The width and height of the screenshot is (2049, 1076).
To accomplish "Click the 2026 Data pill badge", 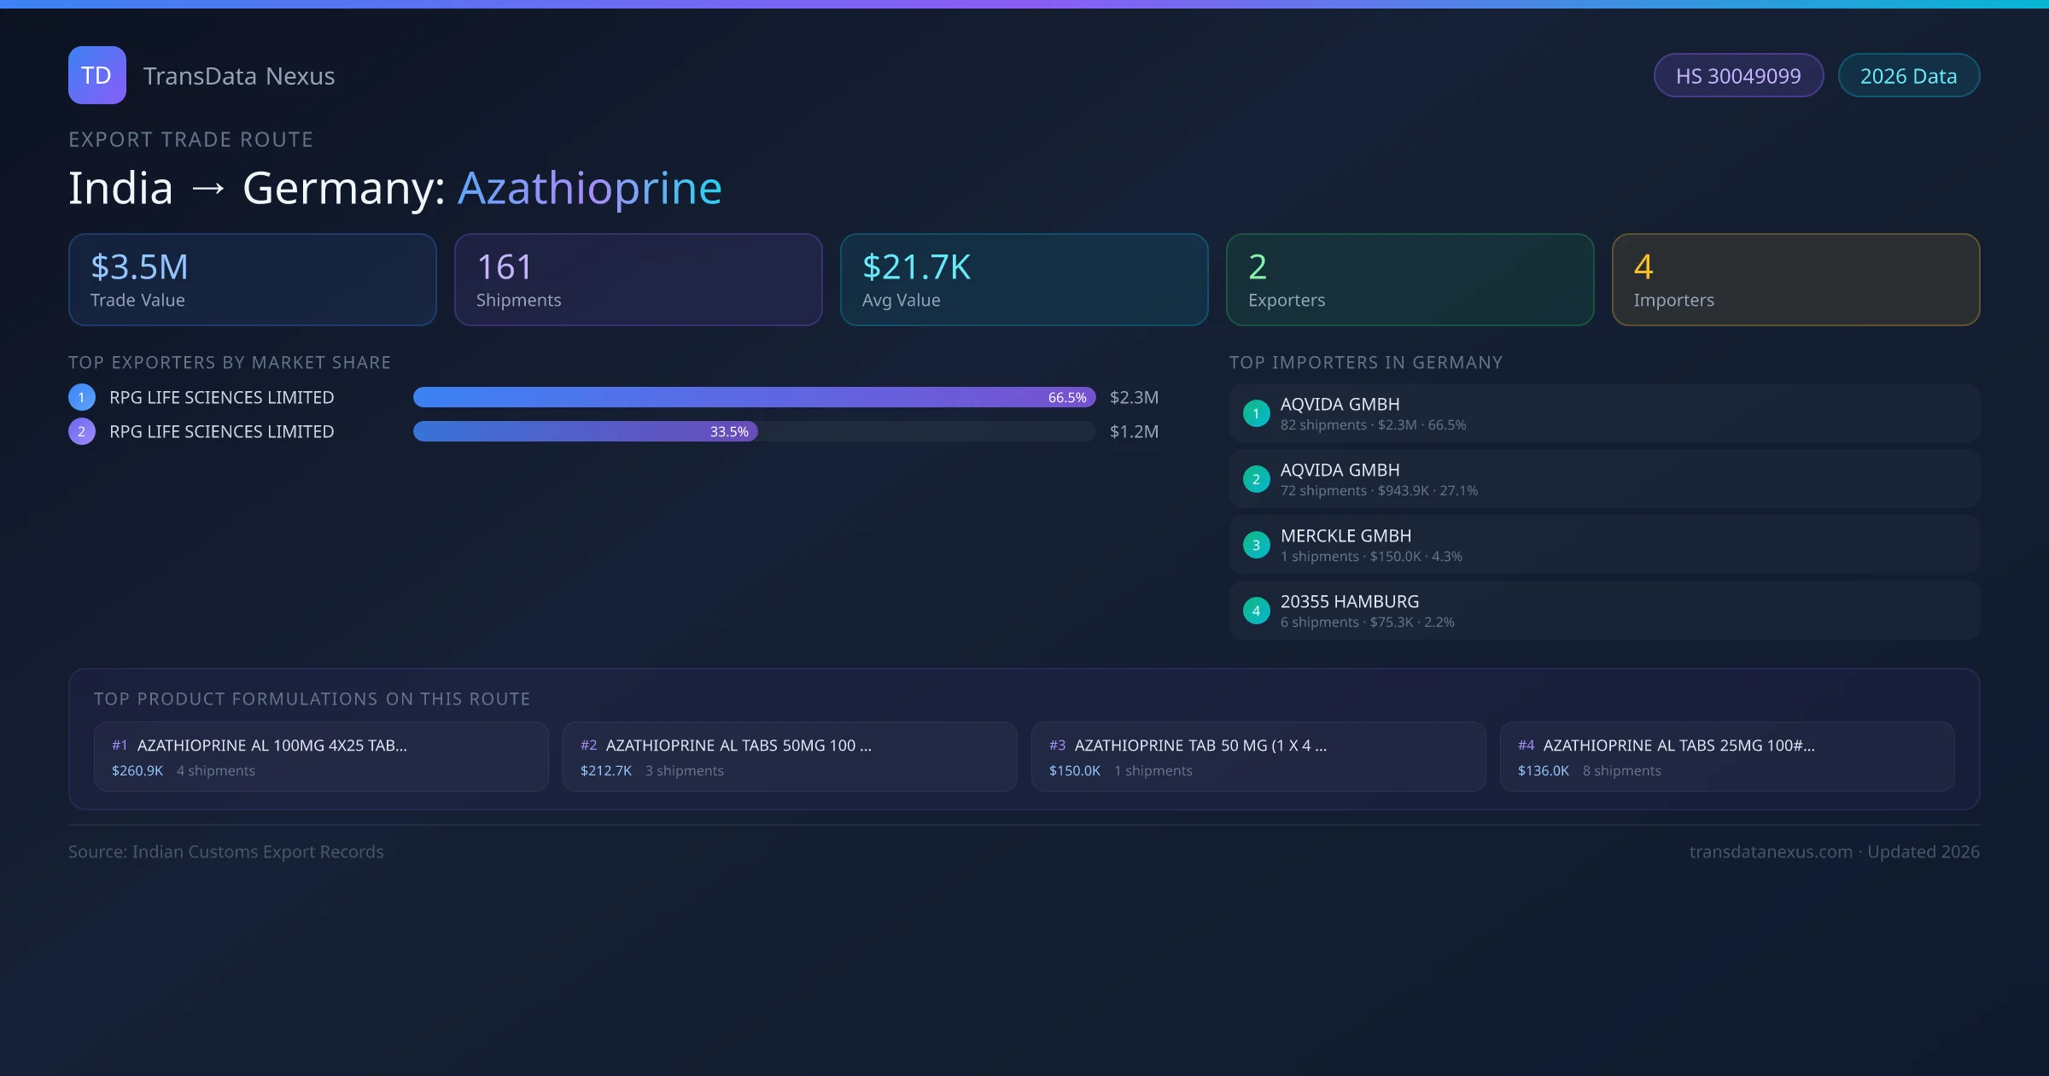I will [1908, 76].
